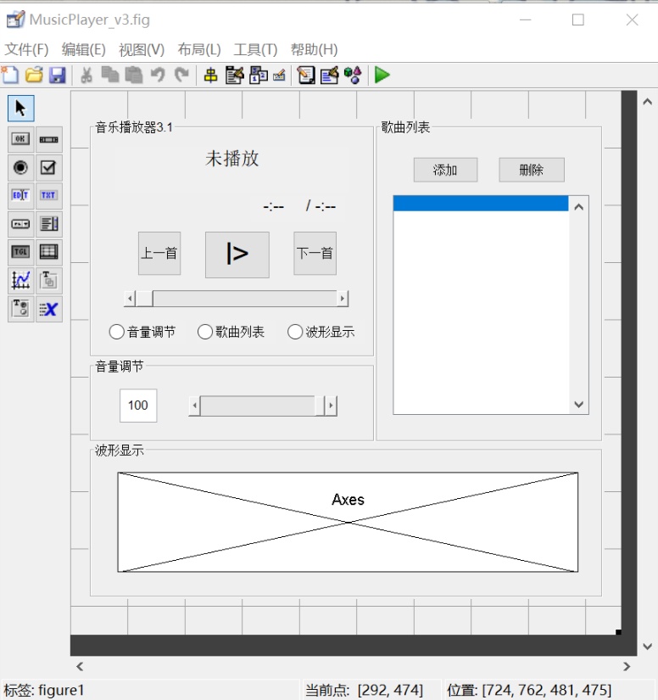Screen dimensions: 658x700
Task: Click the layout area scroll-down arrow
Action: tap(648, 646)
